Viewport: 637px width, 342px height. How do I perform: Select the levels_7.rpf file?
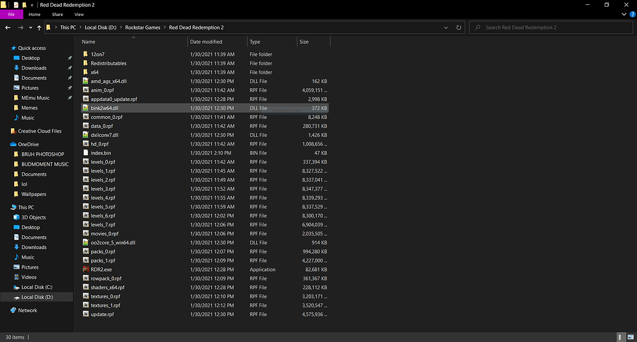click(205, 224)
